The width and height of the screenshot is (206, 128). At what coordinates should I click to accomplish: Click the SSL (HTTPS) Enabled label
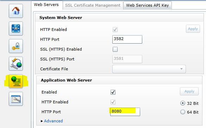point(61,49)
